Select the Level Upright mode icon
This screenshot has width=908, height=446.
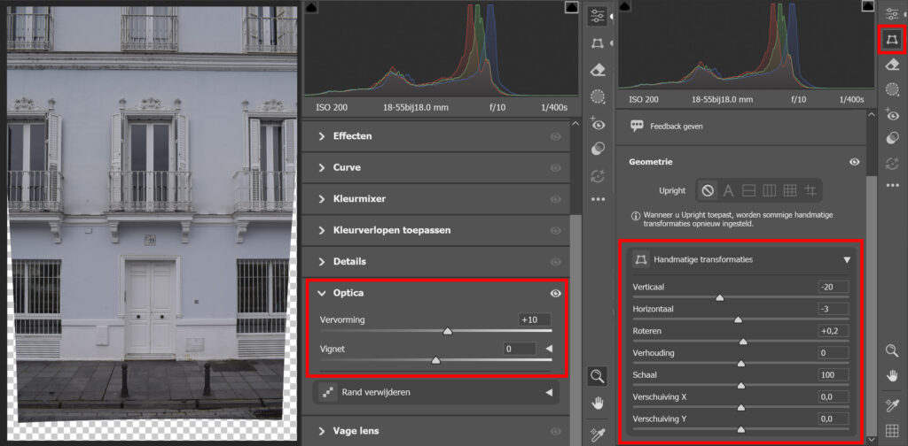[x=748, y=190]
